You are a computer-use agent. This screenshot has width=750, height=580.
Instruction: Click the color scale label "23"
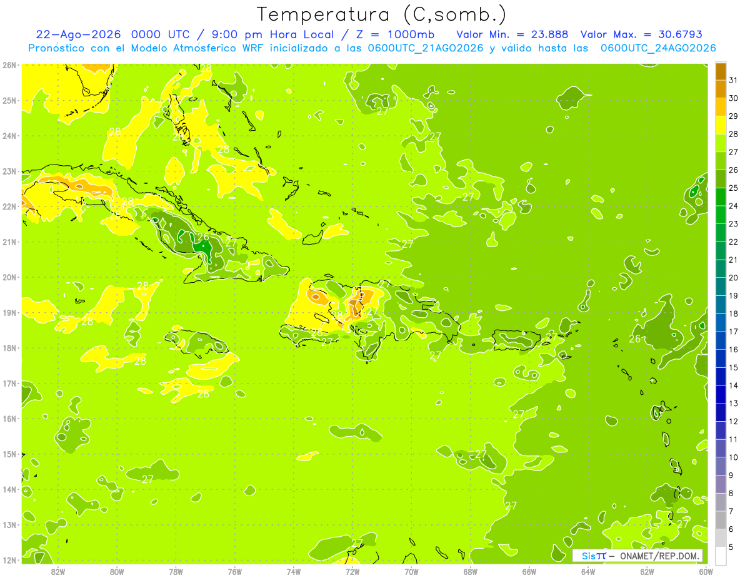click(733, 224)
